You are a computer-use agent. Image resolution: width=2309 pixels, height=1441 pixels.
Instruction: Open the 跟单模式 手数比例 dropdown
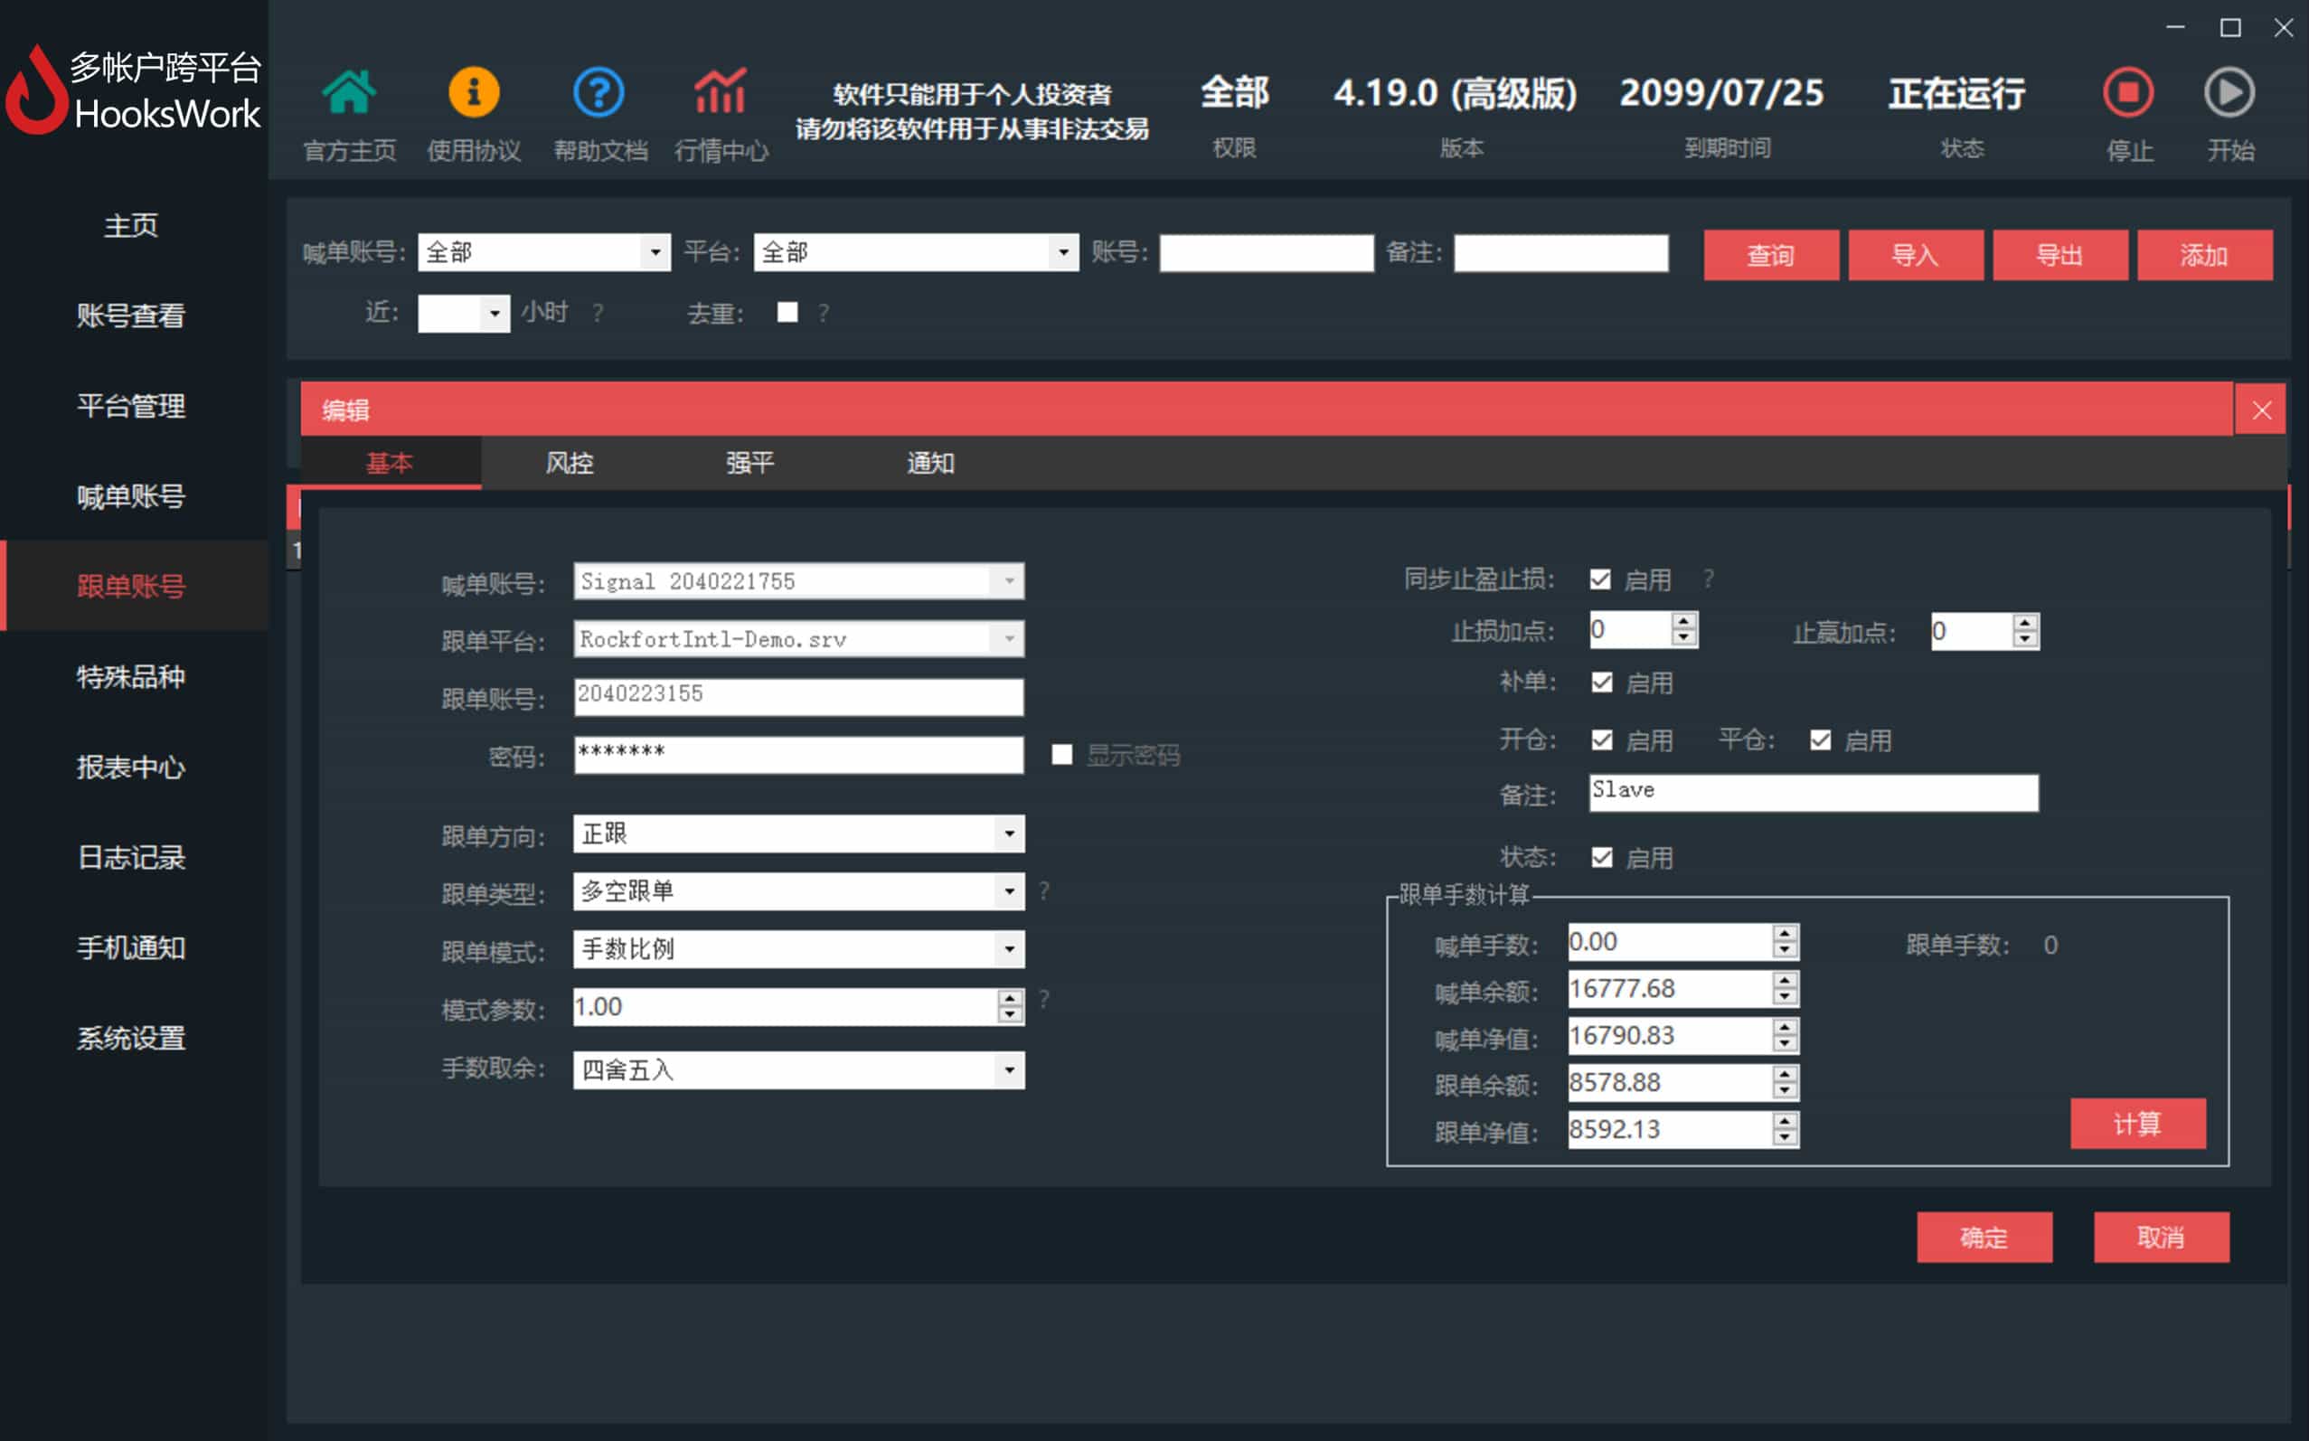(x=798, y=949)
